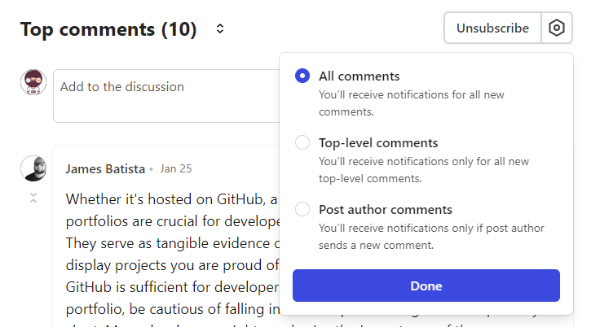Click James Batista's comment body text
Image resolution: width=600 pixels, height=327 pixels.
pos(172,254)
